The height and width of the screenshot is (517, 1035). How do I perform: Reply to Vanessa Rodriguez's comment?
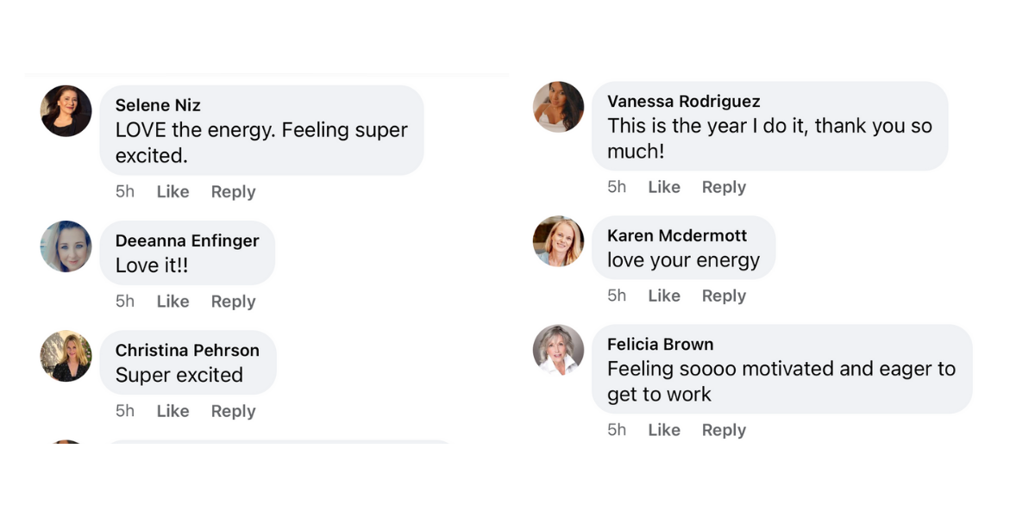724,187
